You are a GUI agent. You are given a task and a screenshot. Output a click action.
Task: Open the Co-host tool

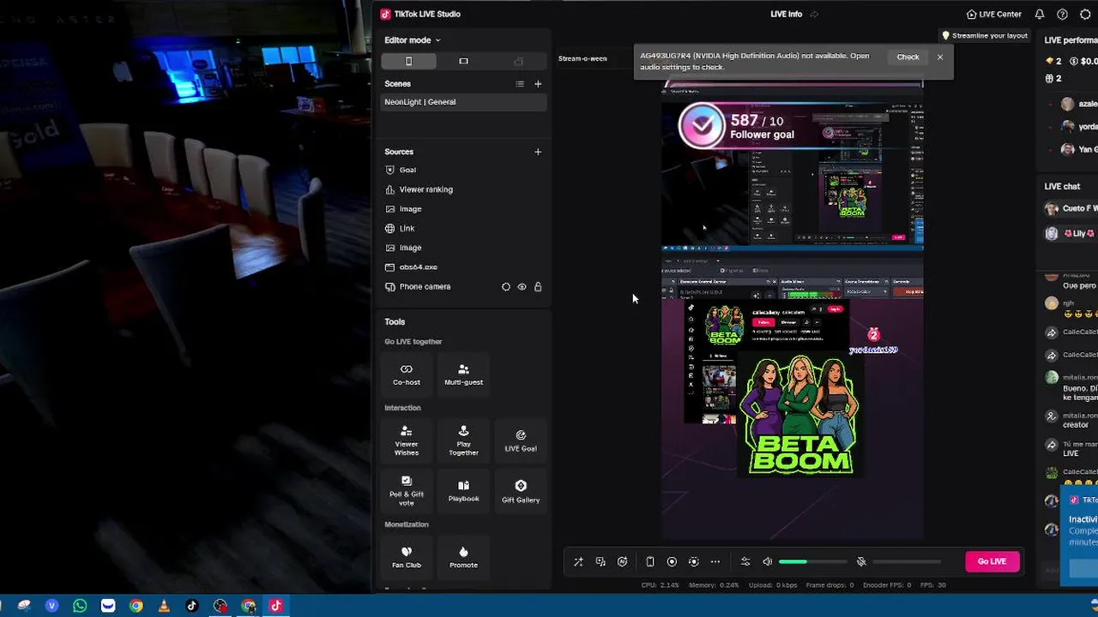click(407, 374)
